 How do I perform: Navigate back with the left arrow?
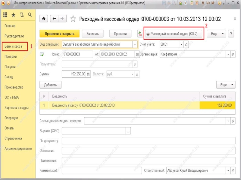pyautogui.click(x=55, y=19)
